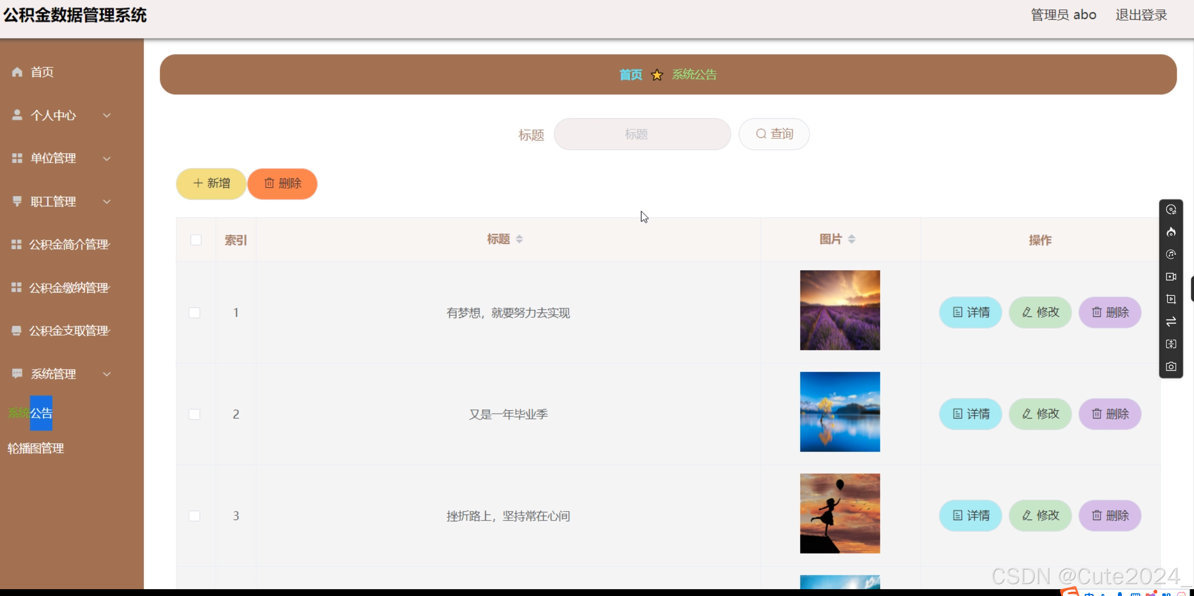Click 退出登录 to log out

pos(1141,15)
